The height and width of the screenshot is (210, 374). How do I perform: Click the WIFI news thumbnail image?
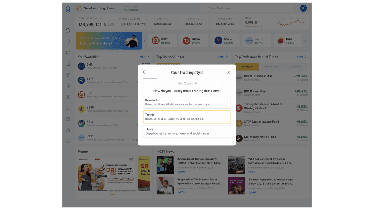coord(236,165)
